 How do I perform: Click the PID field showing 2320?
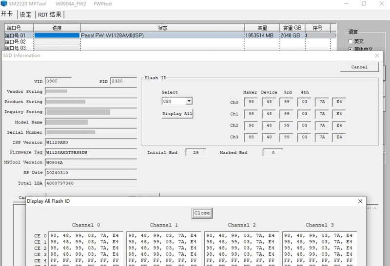tap(123, 81)
